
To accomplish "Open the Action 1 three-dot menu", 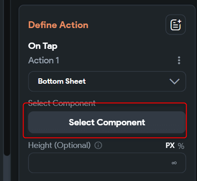I will tap(179, 61).
